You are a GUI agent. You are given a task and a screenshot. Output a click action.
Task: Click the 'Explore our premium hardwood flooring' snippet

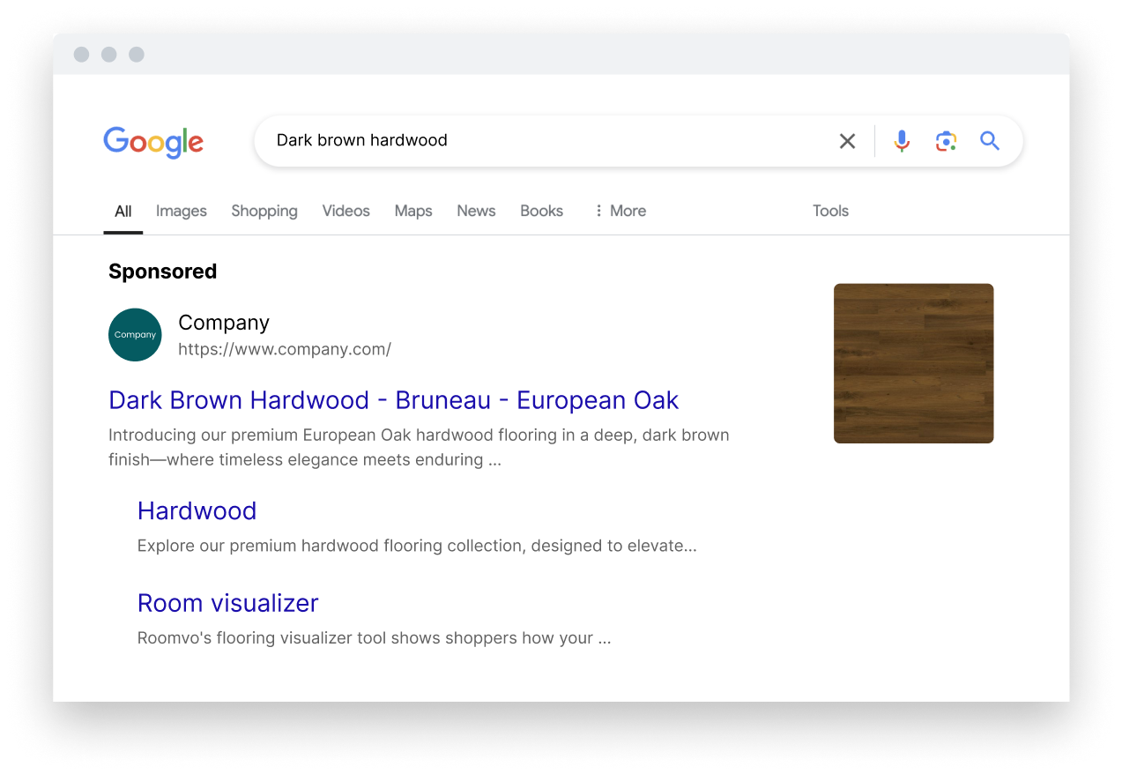point(417,546)
